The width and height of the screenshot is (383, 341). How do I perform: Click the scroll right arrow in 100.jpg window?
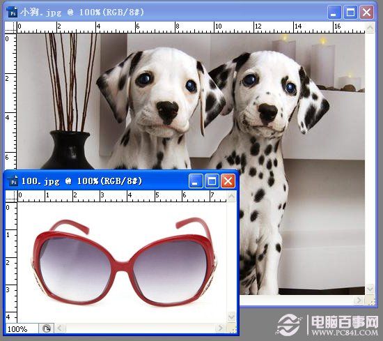(x=221, y=328)
